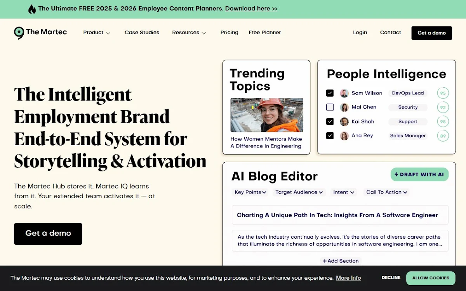The width and height of the screenshot is (466, 291).
Task: Click the Sales Manager role tag
Action: point(408,136)
